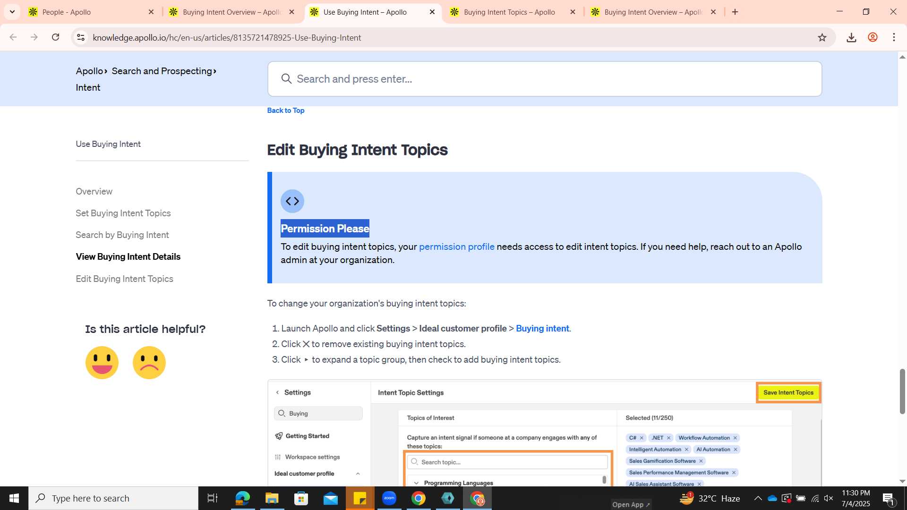This screenshot has height=510, width=907.
Task: Go to Overview section in sidebar
Action: [94, 191]
